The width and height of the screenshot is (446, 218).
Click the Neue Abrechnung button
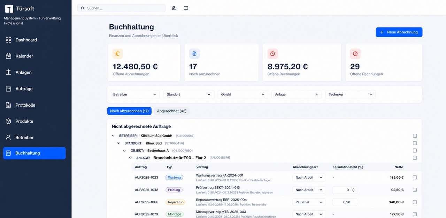pyautogui.click(x=399, y=32)
